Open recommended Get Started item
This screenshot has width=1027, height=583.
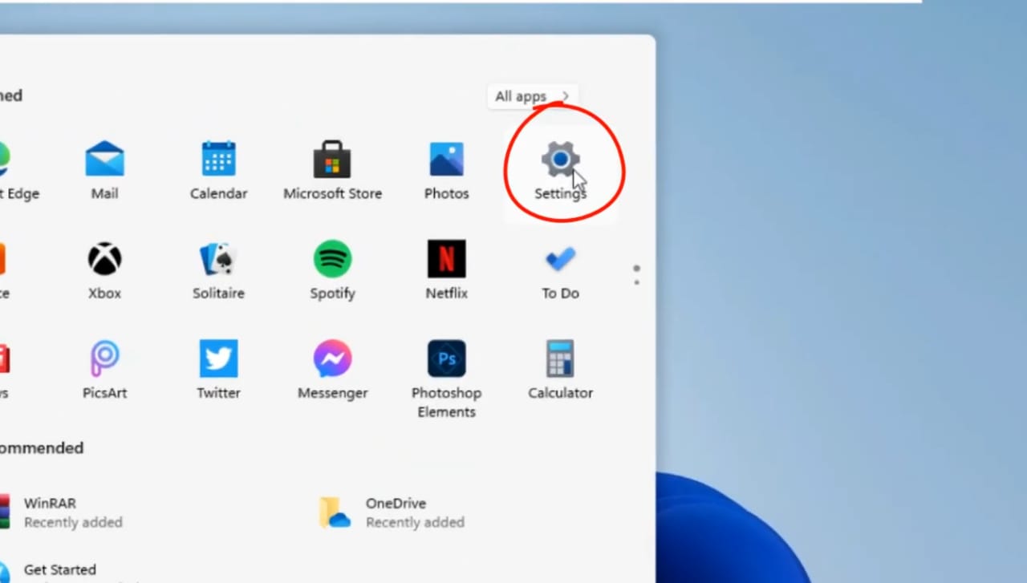pyautogui.click(x=50, y=571)
